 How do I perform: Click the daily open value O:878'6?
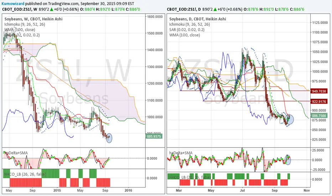click(251, 9)
